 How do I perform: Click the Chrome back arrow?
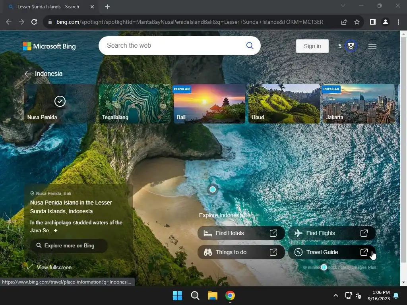point(9,22)
